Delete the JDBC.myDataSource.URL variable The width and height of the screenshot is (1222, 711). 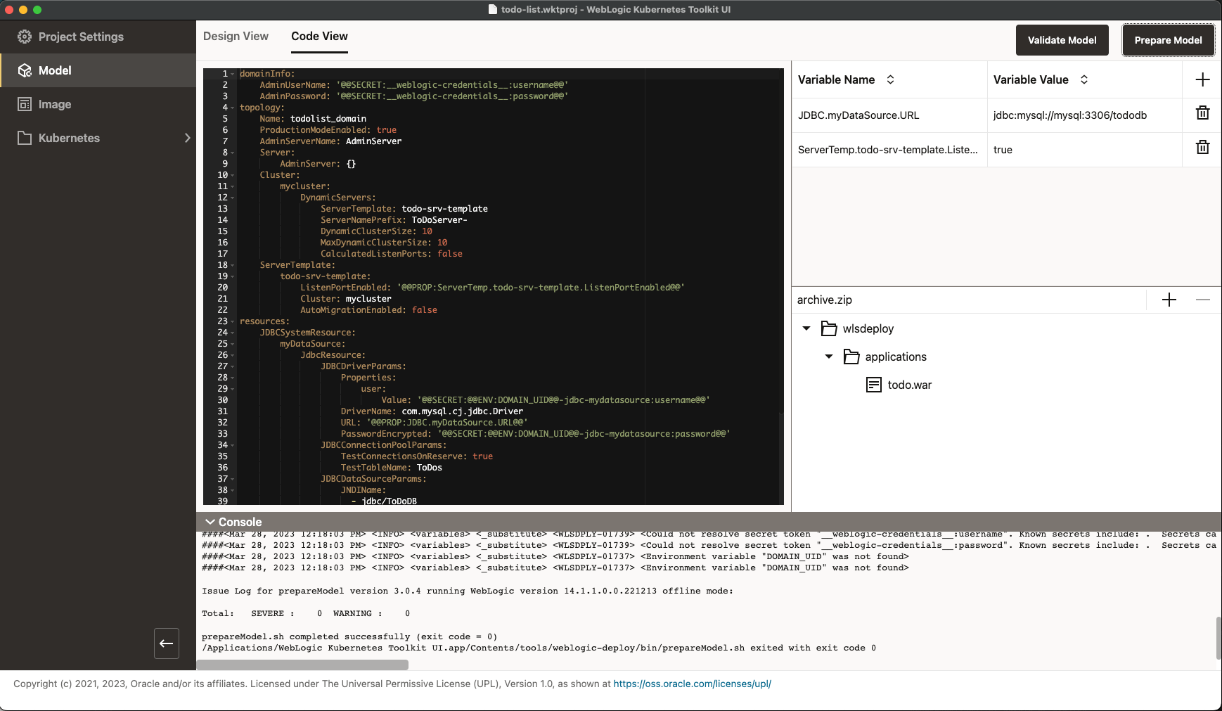pos(1203,113)
